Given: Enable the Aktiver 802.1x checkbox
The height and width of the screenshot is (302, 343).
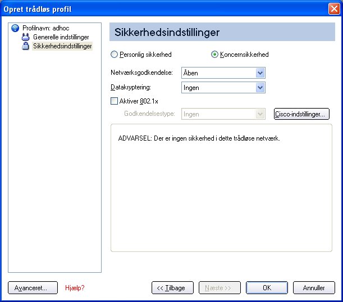Looking at the screenshot, I should [x=114, y=101].
